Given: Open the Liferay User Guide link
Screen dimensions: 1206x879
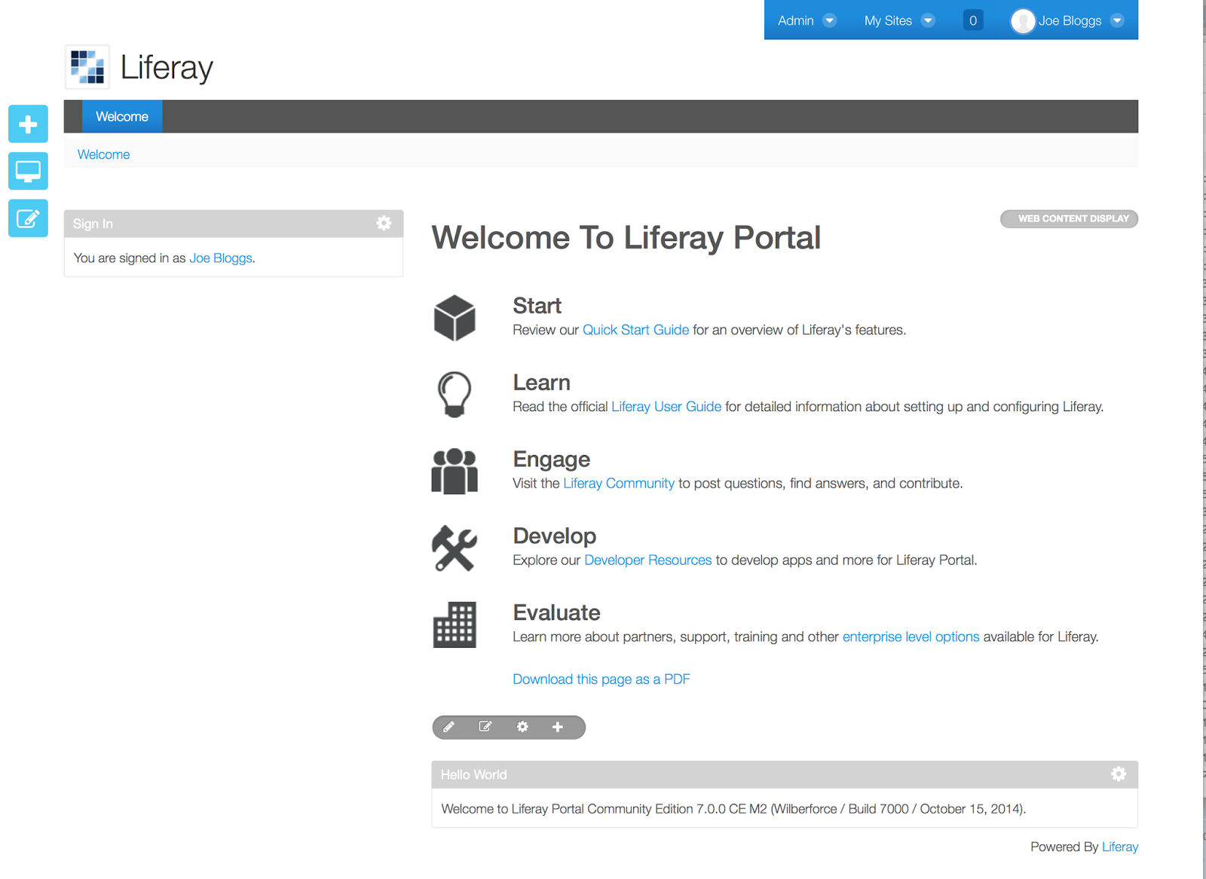Looking at the screenshot, I should [x=666, y=407].
